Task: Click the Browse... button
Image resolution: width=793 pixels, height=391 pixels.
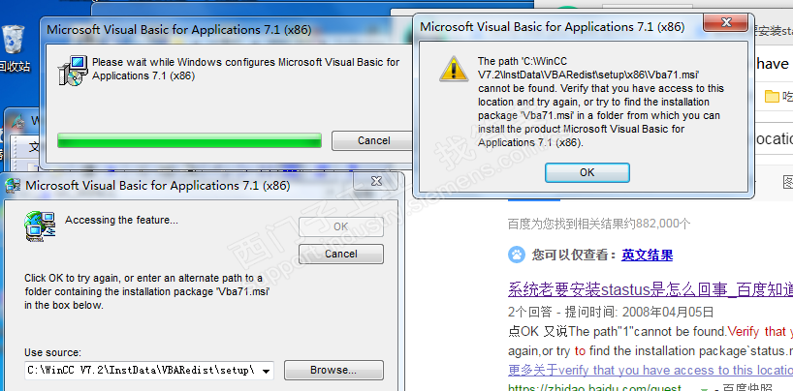Action: (333, 371)
